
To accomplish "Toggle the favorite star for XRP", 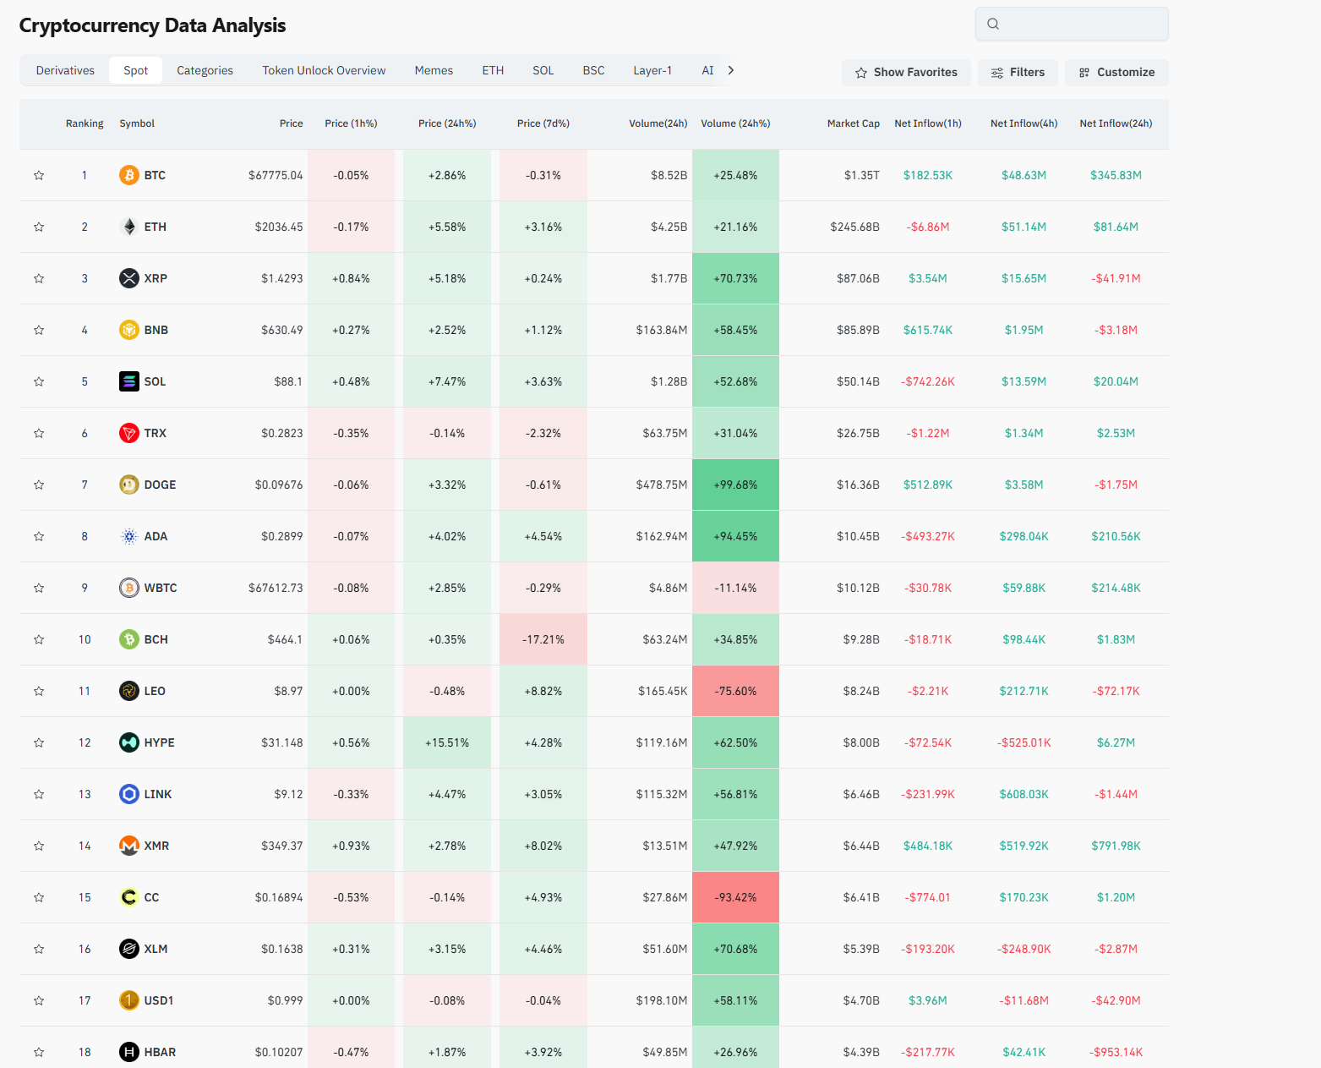I will (39, 278).
